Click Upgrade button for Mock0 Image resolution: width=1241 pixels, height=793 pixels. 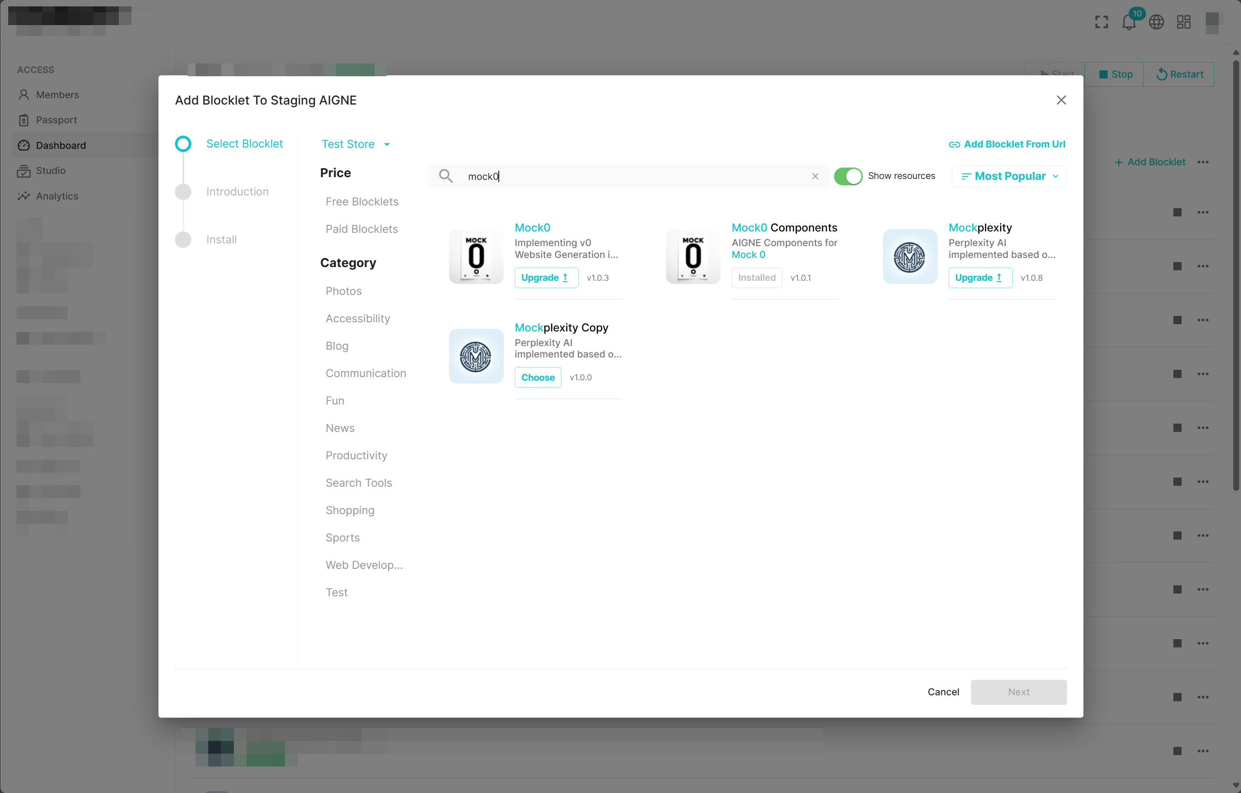[x=546, y=278]
